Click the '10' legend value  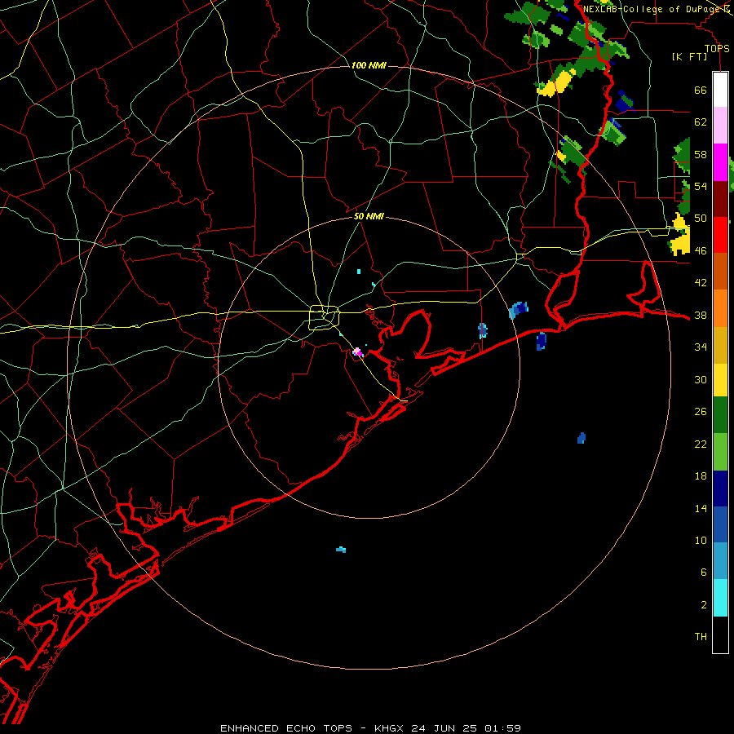point(701,541)
